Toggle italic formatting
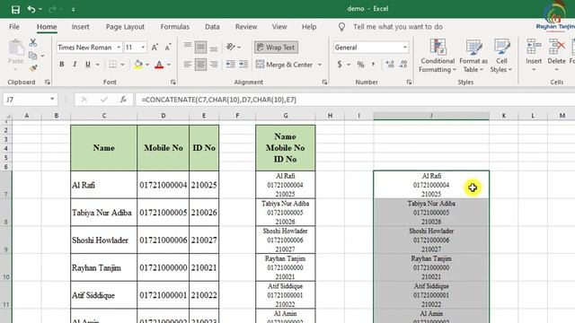575x323 pixels. click(x=75, y=65)
